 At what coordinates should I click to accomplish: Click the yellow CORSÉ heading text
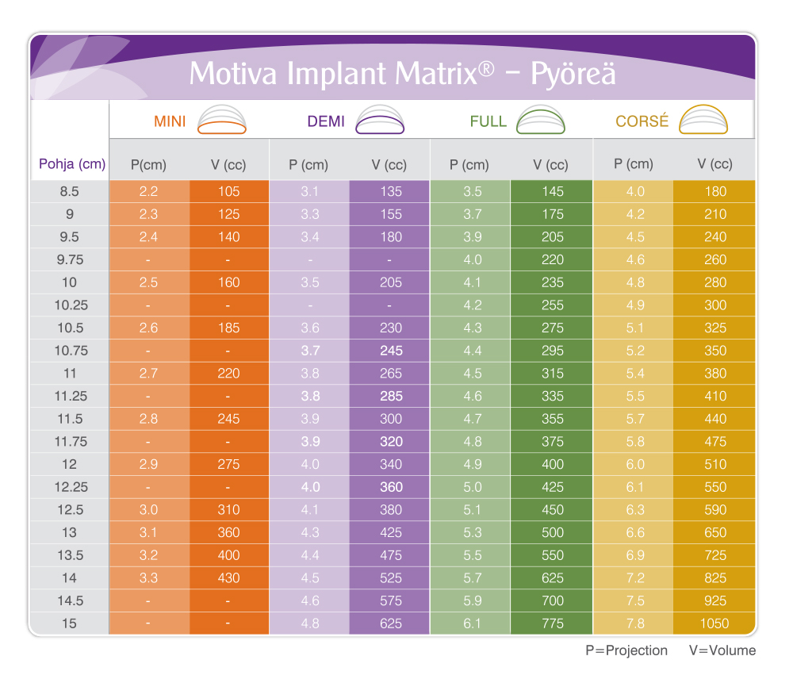point(642,122)
